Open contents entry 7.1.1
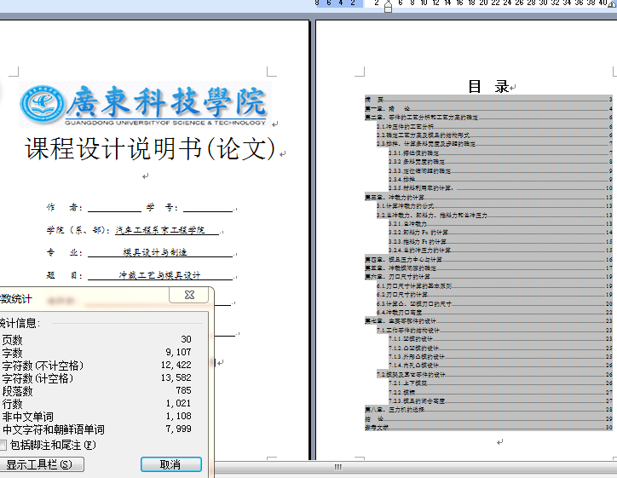Viewport: 617px width, 478px height. [500, 339]
